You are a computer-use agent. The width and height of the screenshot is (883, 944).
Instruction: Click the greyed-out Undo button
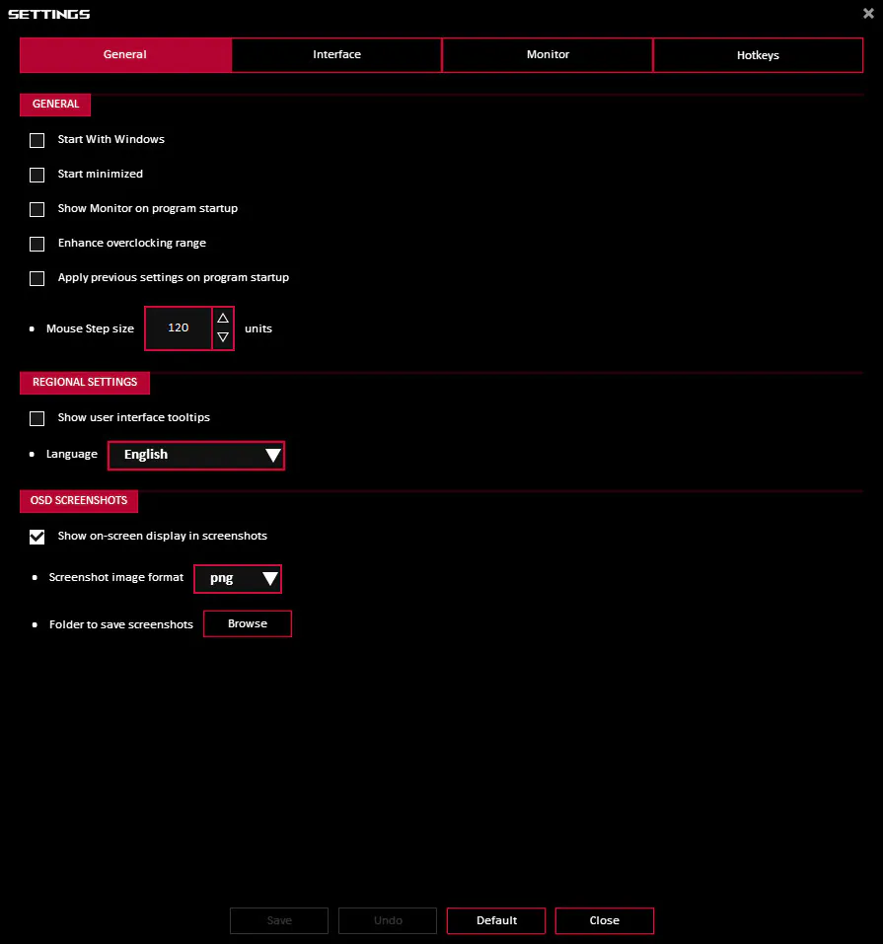coord(388,920)
